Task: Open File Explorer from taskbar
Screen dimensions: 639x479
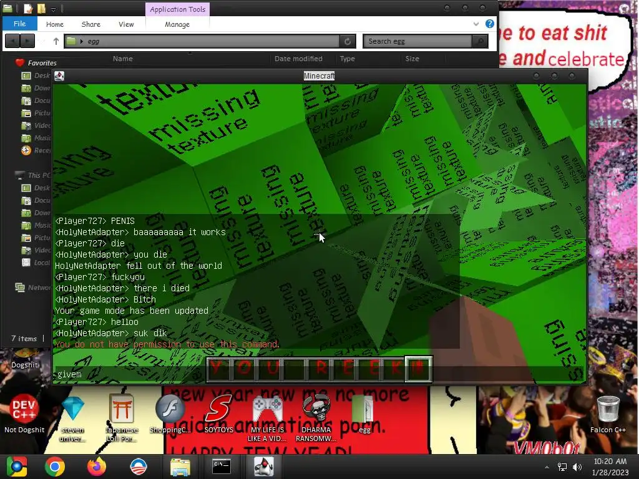Action: pos(180,467)
